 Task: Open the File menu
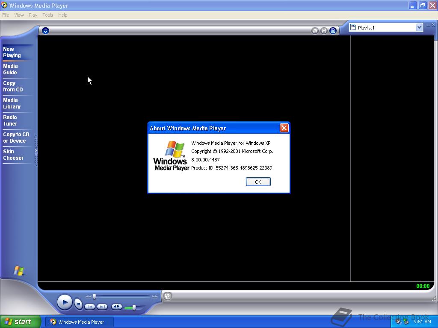(6, 15)
